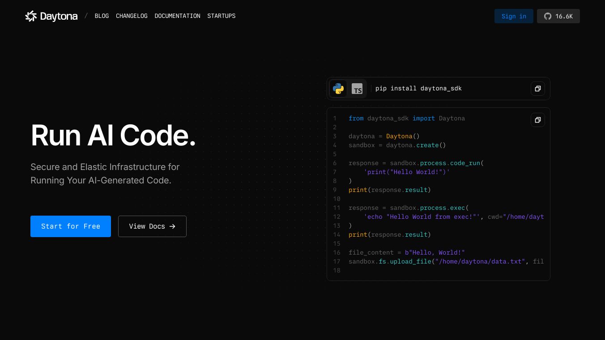This screenshot has width=605, height=340.
Task: Click the Start for Free button
Action: 71,226
